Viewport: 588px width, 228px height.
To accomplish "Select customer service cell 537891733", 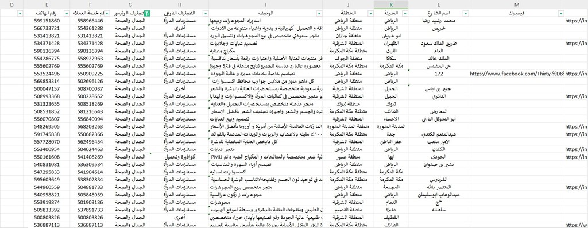I will pyautogui.click(x=90, y=210).
